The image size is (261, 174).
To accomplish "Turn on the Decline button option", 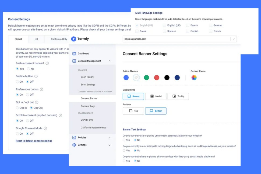I will pos(17,82).
